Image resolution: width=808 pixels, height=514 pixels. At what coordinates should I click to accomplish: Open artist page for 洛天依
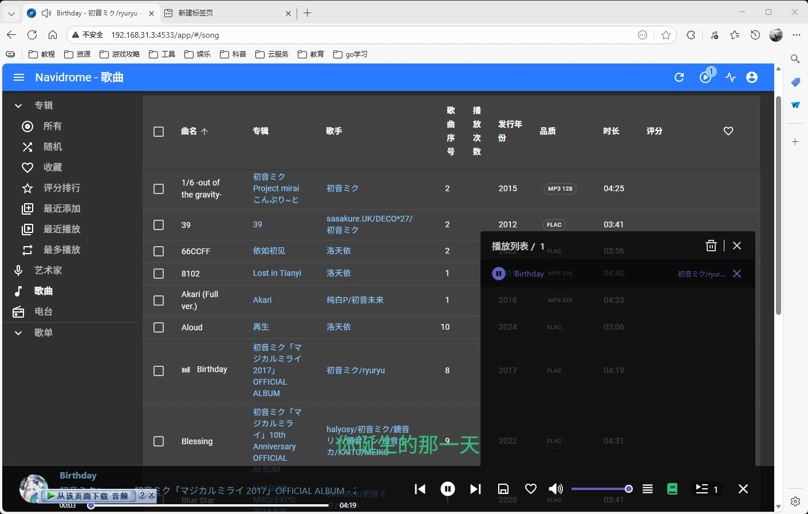pyautogui.click(x=338, y=251)
